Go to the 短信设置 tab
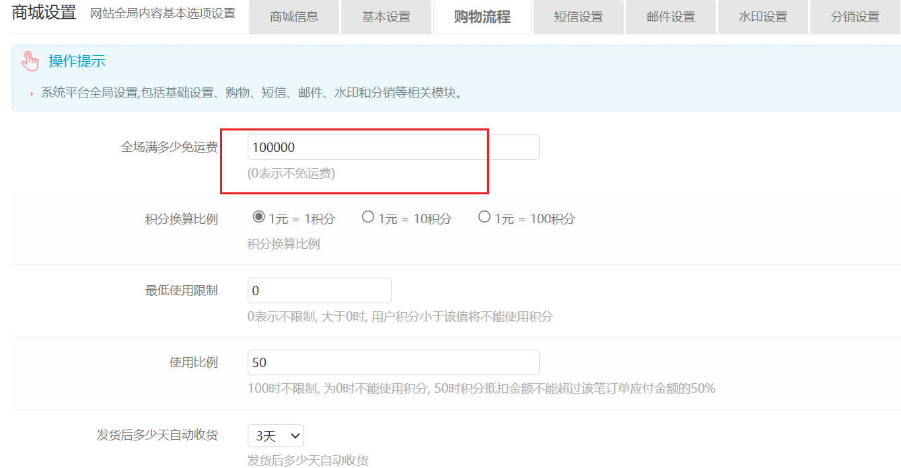This screenshot has height=468, width=901. click(x=579, y=17)
